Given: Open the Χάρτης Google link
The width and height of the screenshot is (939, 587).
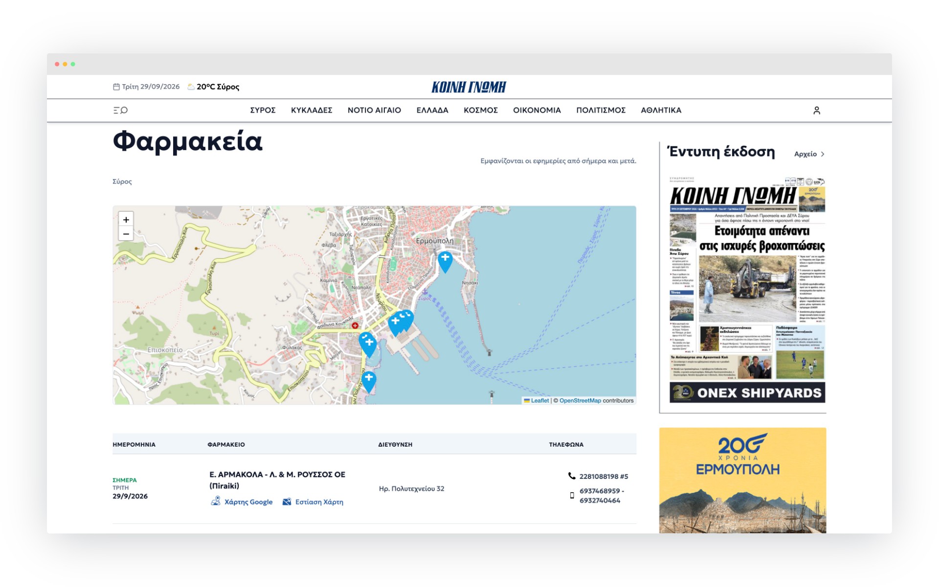Looking at the screenshot, I should (248, 501).
